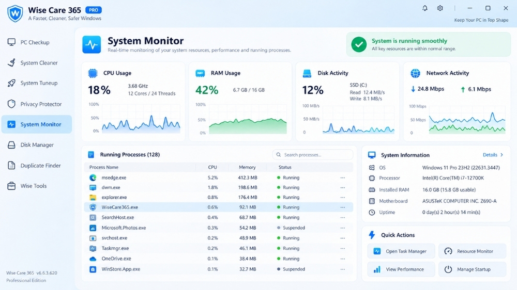The width and height of the screenshot is (517, 290).
Task: Open more options for msedge.exe
Action: coord(343,178)
